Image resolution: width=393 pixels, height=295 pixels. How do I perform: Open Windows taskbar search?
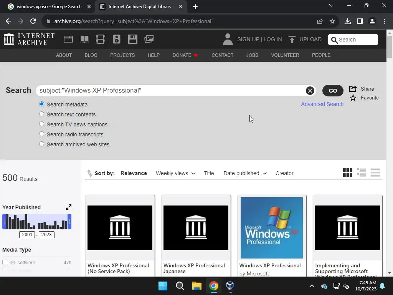tap(180, 285)
